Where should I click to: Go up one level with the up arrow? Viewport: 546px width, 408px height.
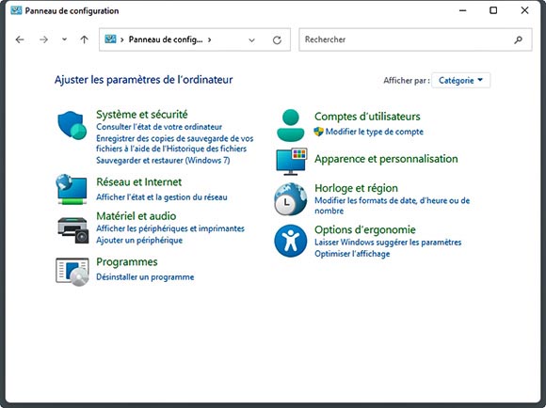click(85, 39)
